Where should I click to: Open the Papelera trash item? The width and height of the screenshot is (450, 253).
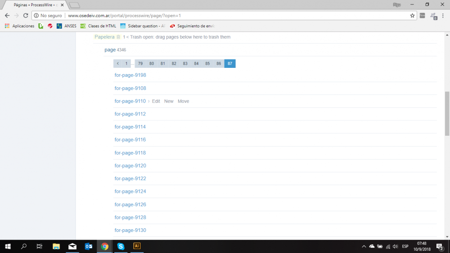104,37
